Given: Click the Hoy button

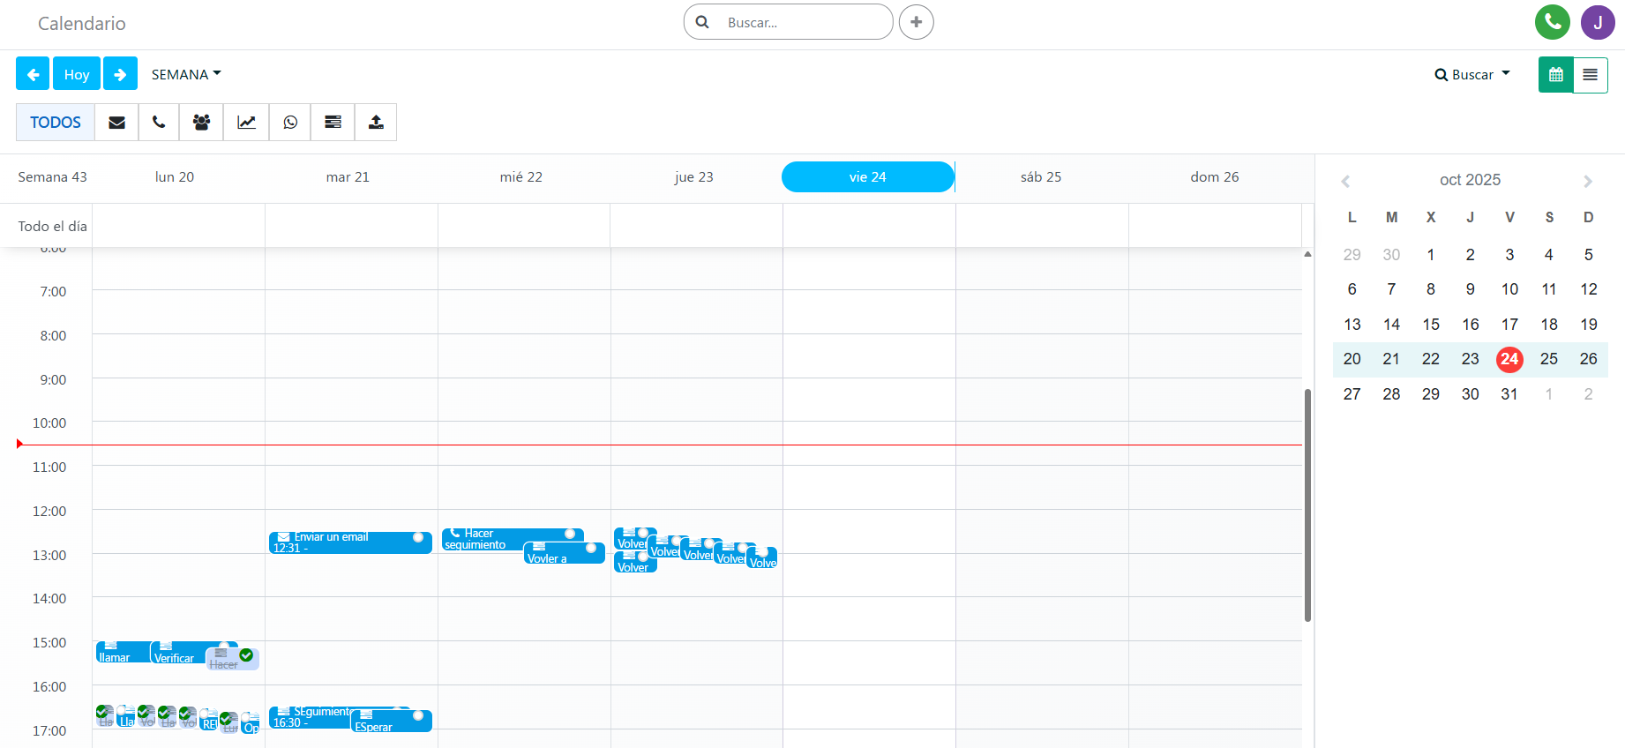Looking at the screenshot, I should [x=77, y=74].
